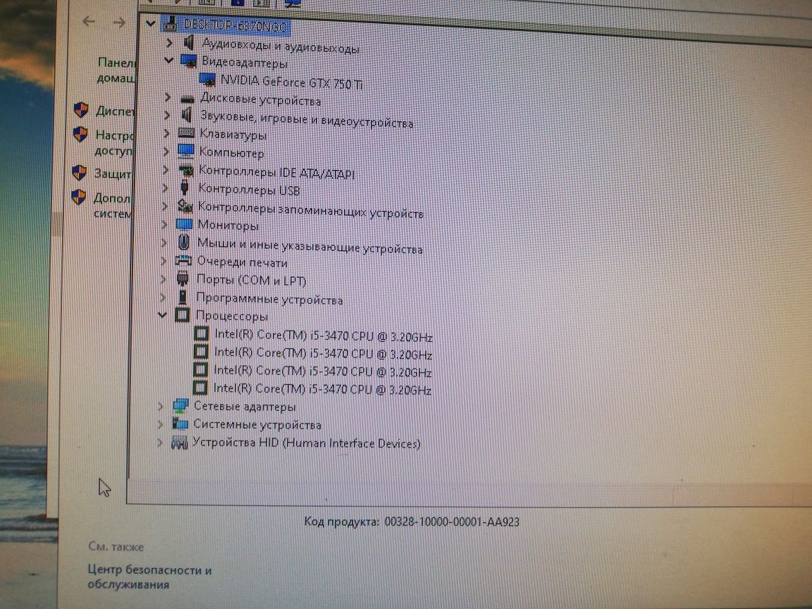Click the network icon of Сетевые адаптеры
812x609 pixels.
coord(180,406)
